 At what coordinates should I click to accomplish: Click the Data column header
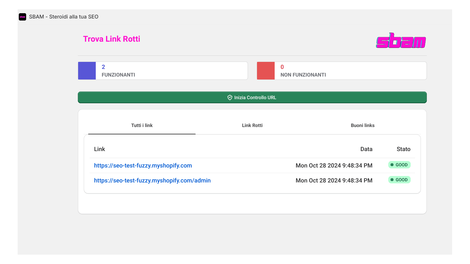366,149
